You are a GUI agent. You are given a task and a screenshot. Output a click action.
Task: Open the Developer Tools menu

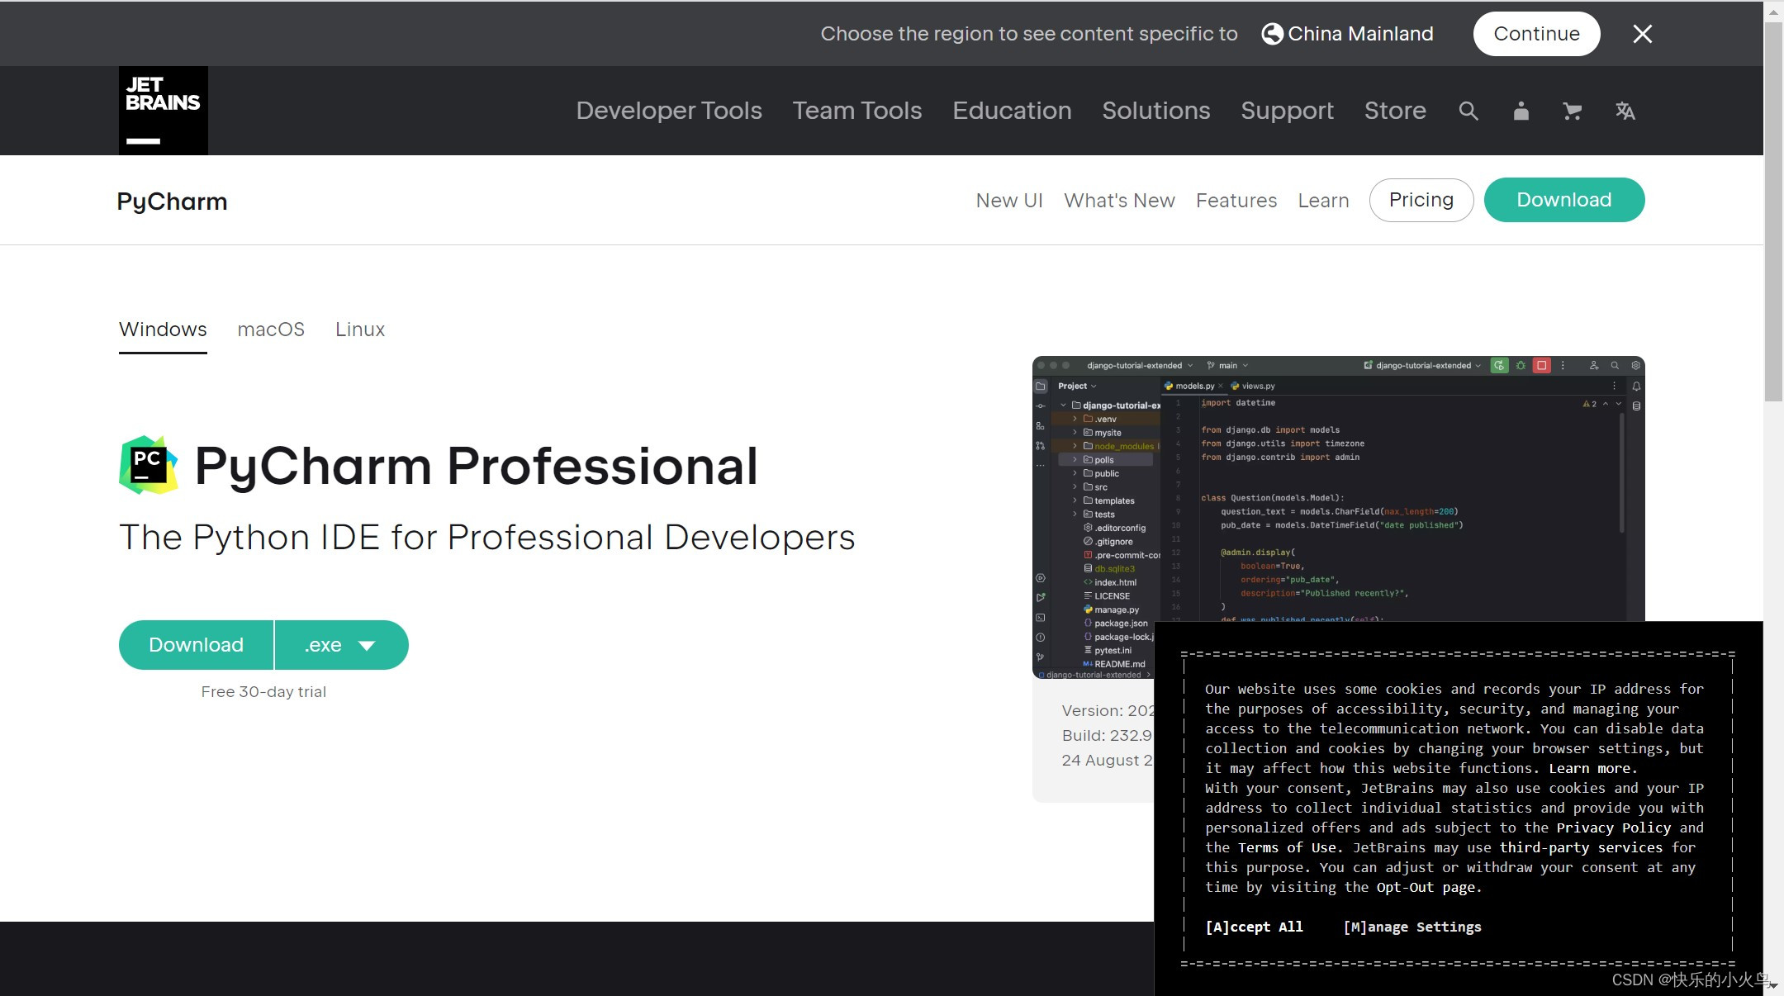pos(668,111)
